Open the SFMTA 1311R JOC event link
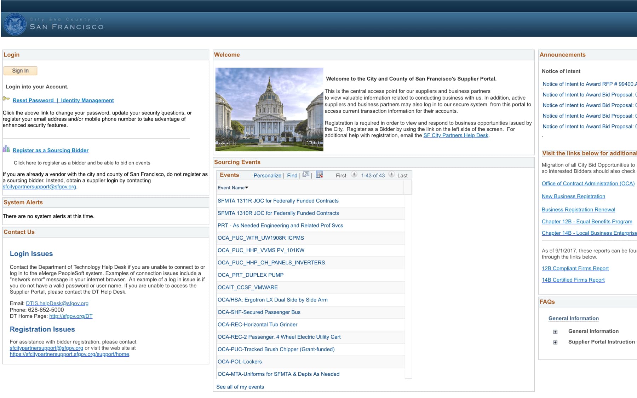Viewport: 637px width, 398px height. coord(278,201)
